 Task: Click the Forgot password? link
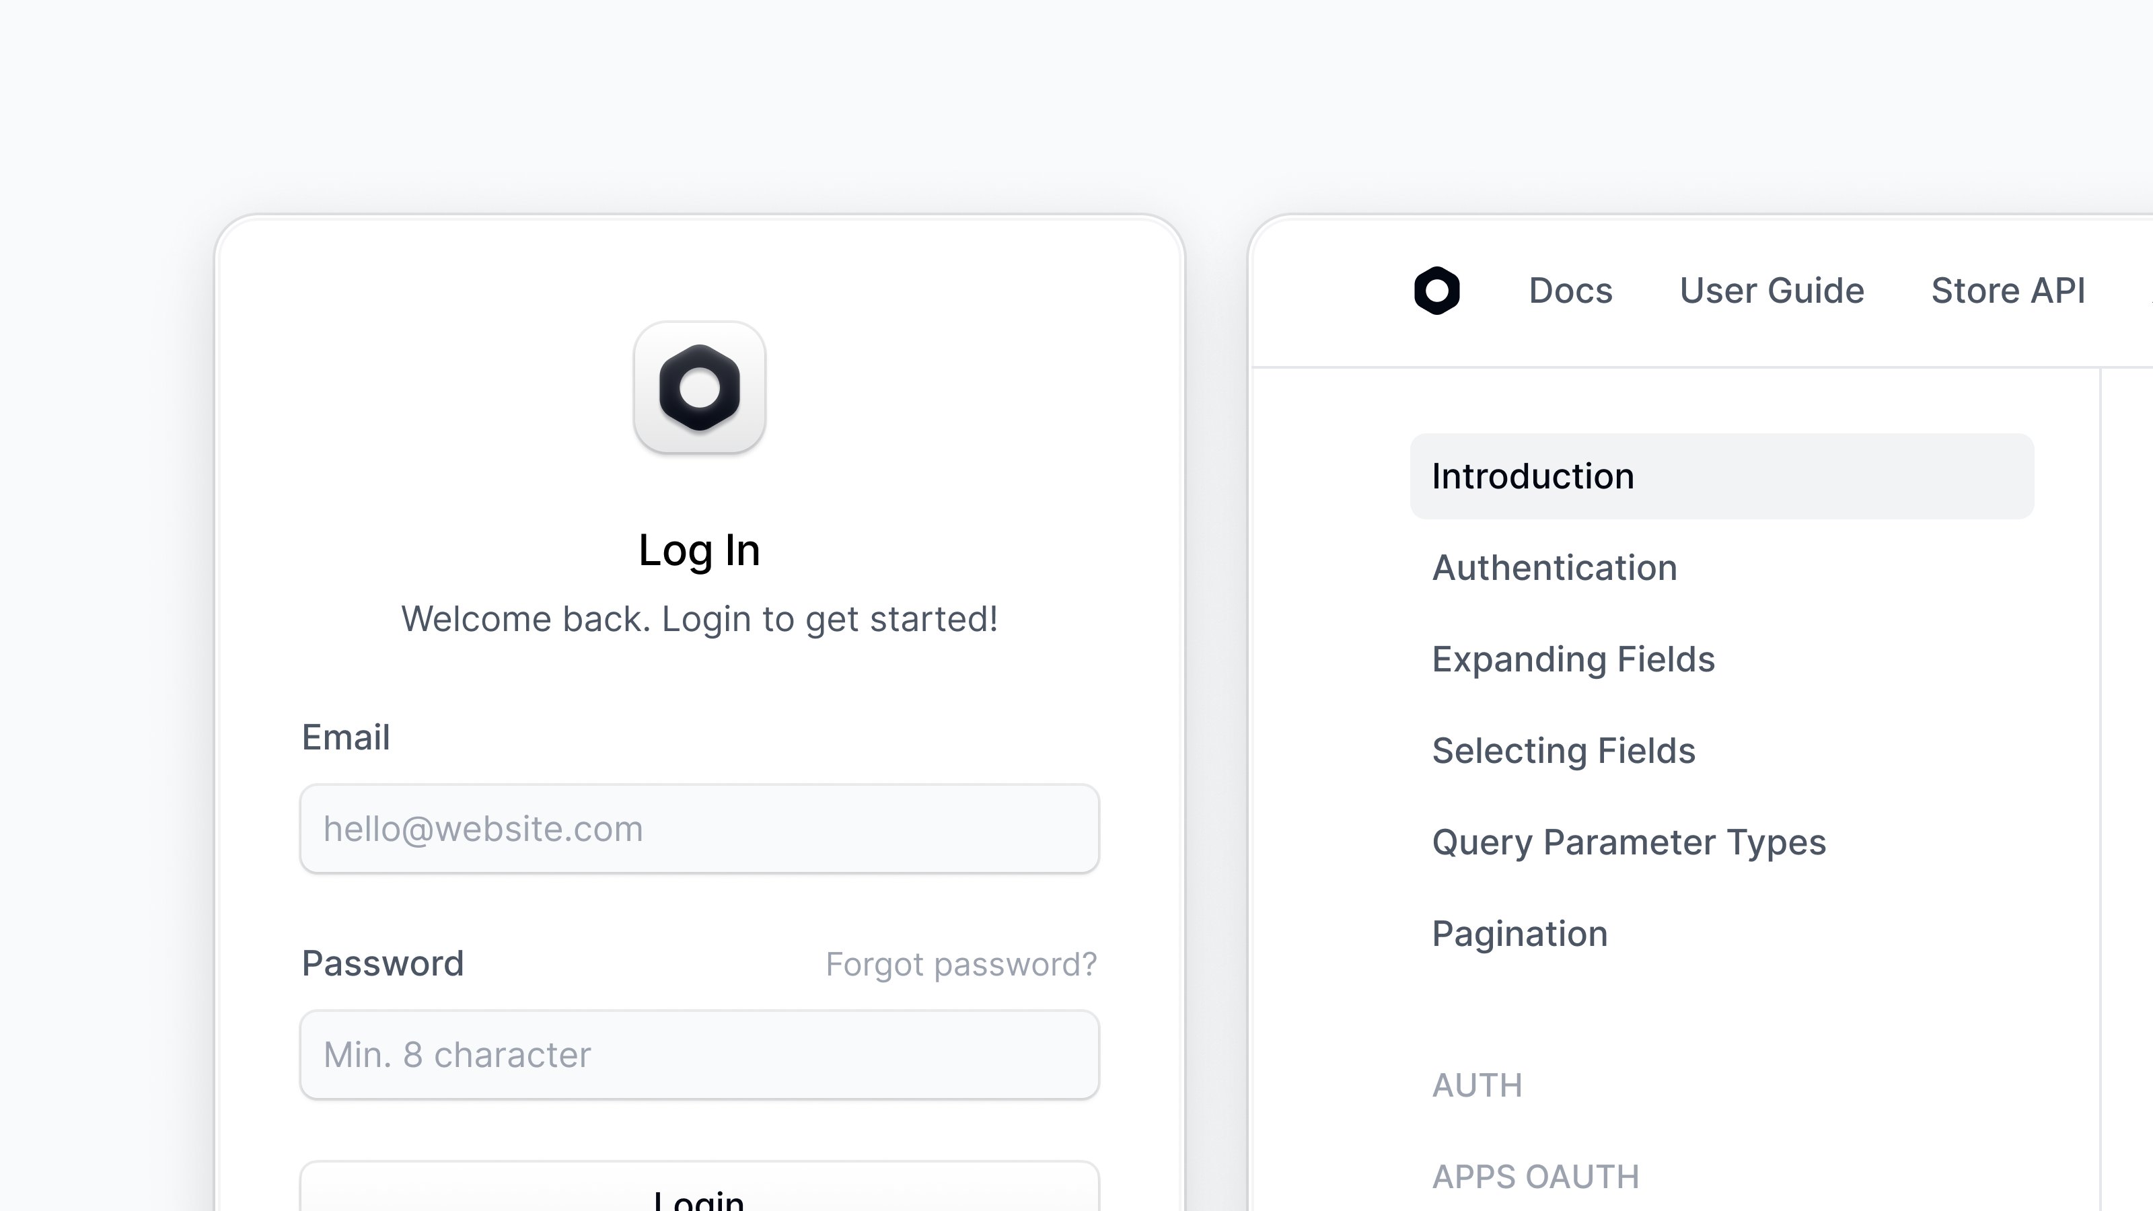point(961,965)
